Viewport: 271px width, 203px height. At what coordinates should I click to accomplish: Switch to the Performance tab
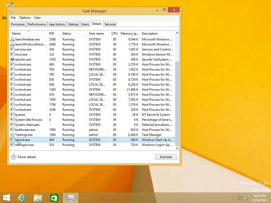(x=37, y=24)
